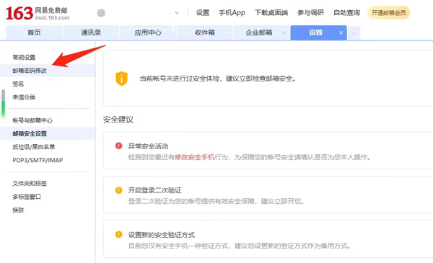Click the sidebar scrollbar thumb
Image resolution: width=433 pixels, height=263 pixels.
(3, 103)
